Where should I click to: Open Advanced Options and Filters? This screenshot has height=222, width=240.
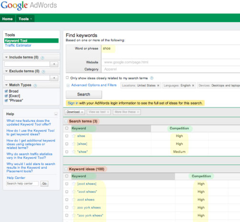tap(94, 85)
